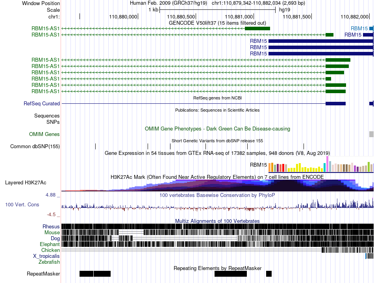The width and height of the screenshot is (374, 283).
Task: Click the chr1: ruler label
Action: pos(54,17)
